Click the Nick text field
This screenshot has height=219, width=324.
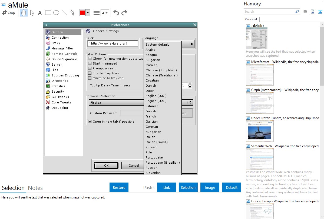click(113, 43)
